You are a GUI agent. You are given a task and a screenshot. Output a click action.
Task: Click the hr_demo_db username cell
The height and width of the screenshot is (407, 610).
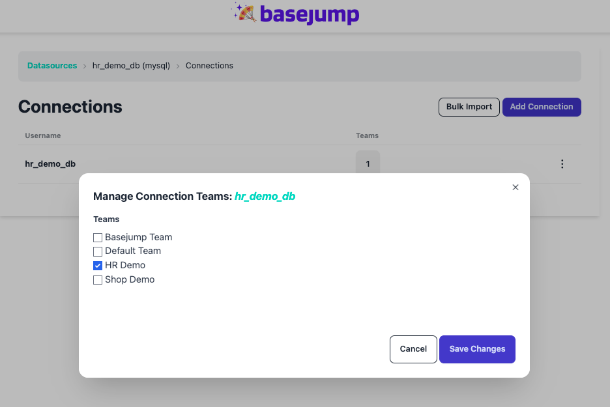click(50, 164)
